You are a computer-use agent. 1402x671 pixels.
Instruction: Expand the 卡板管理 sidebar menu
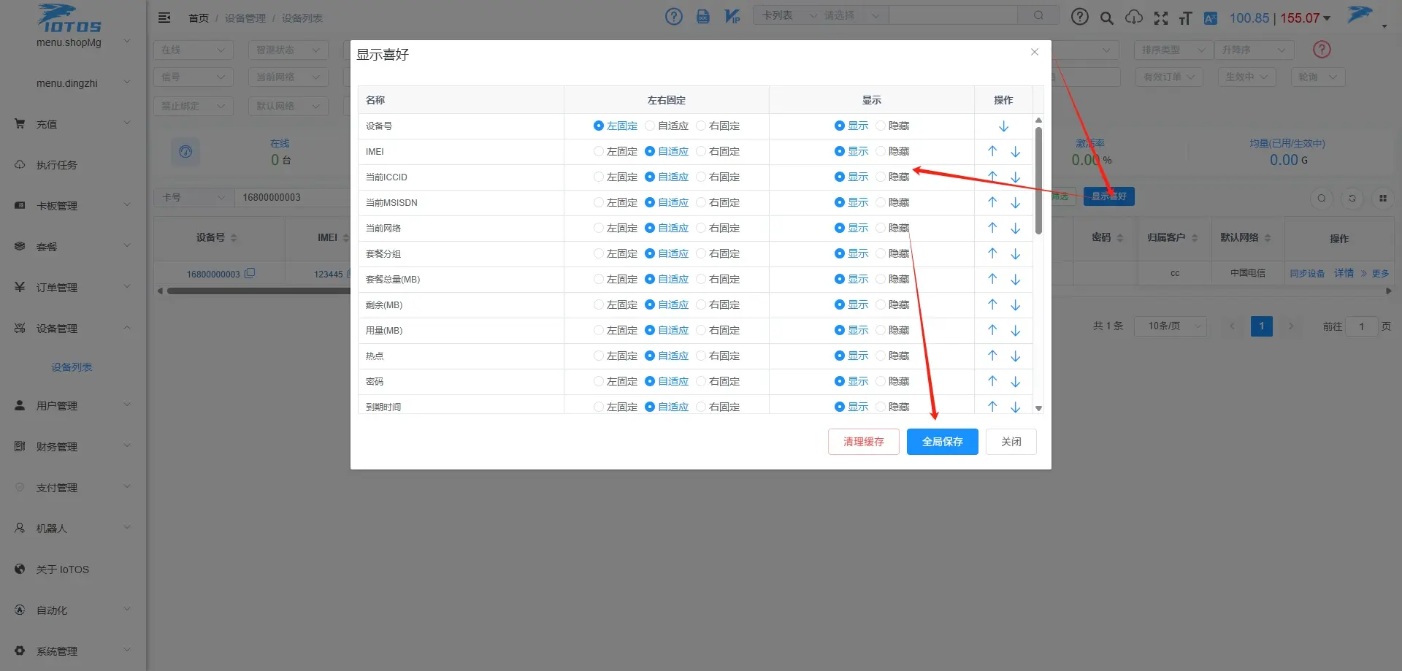point(73,206)
